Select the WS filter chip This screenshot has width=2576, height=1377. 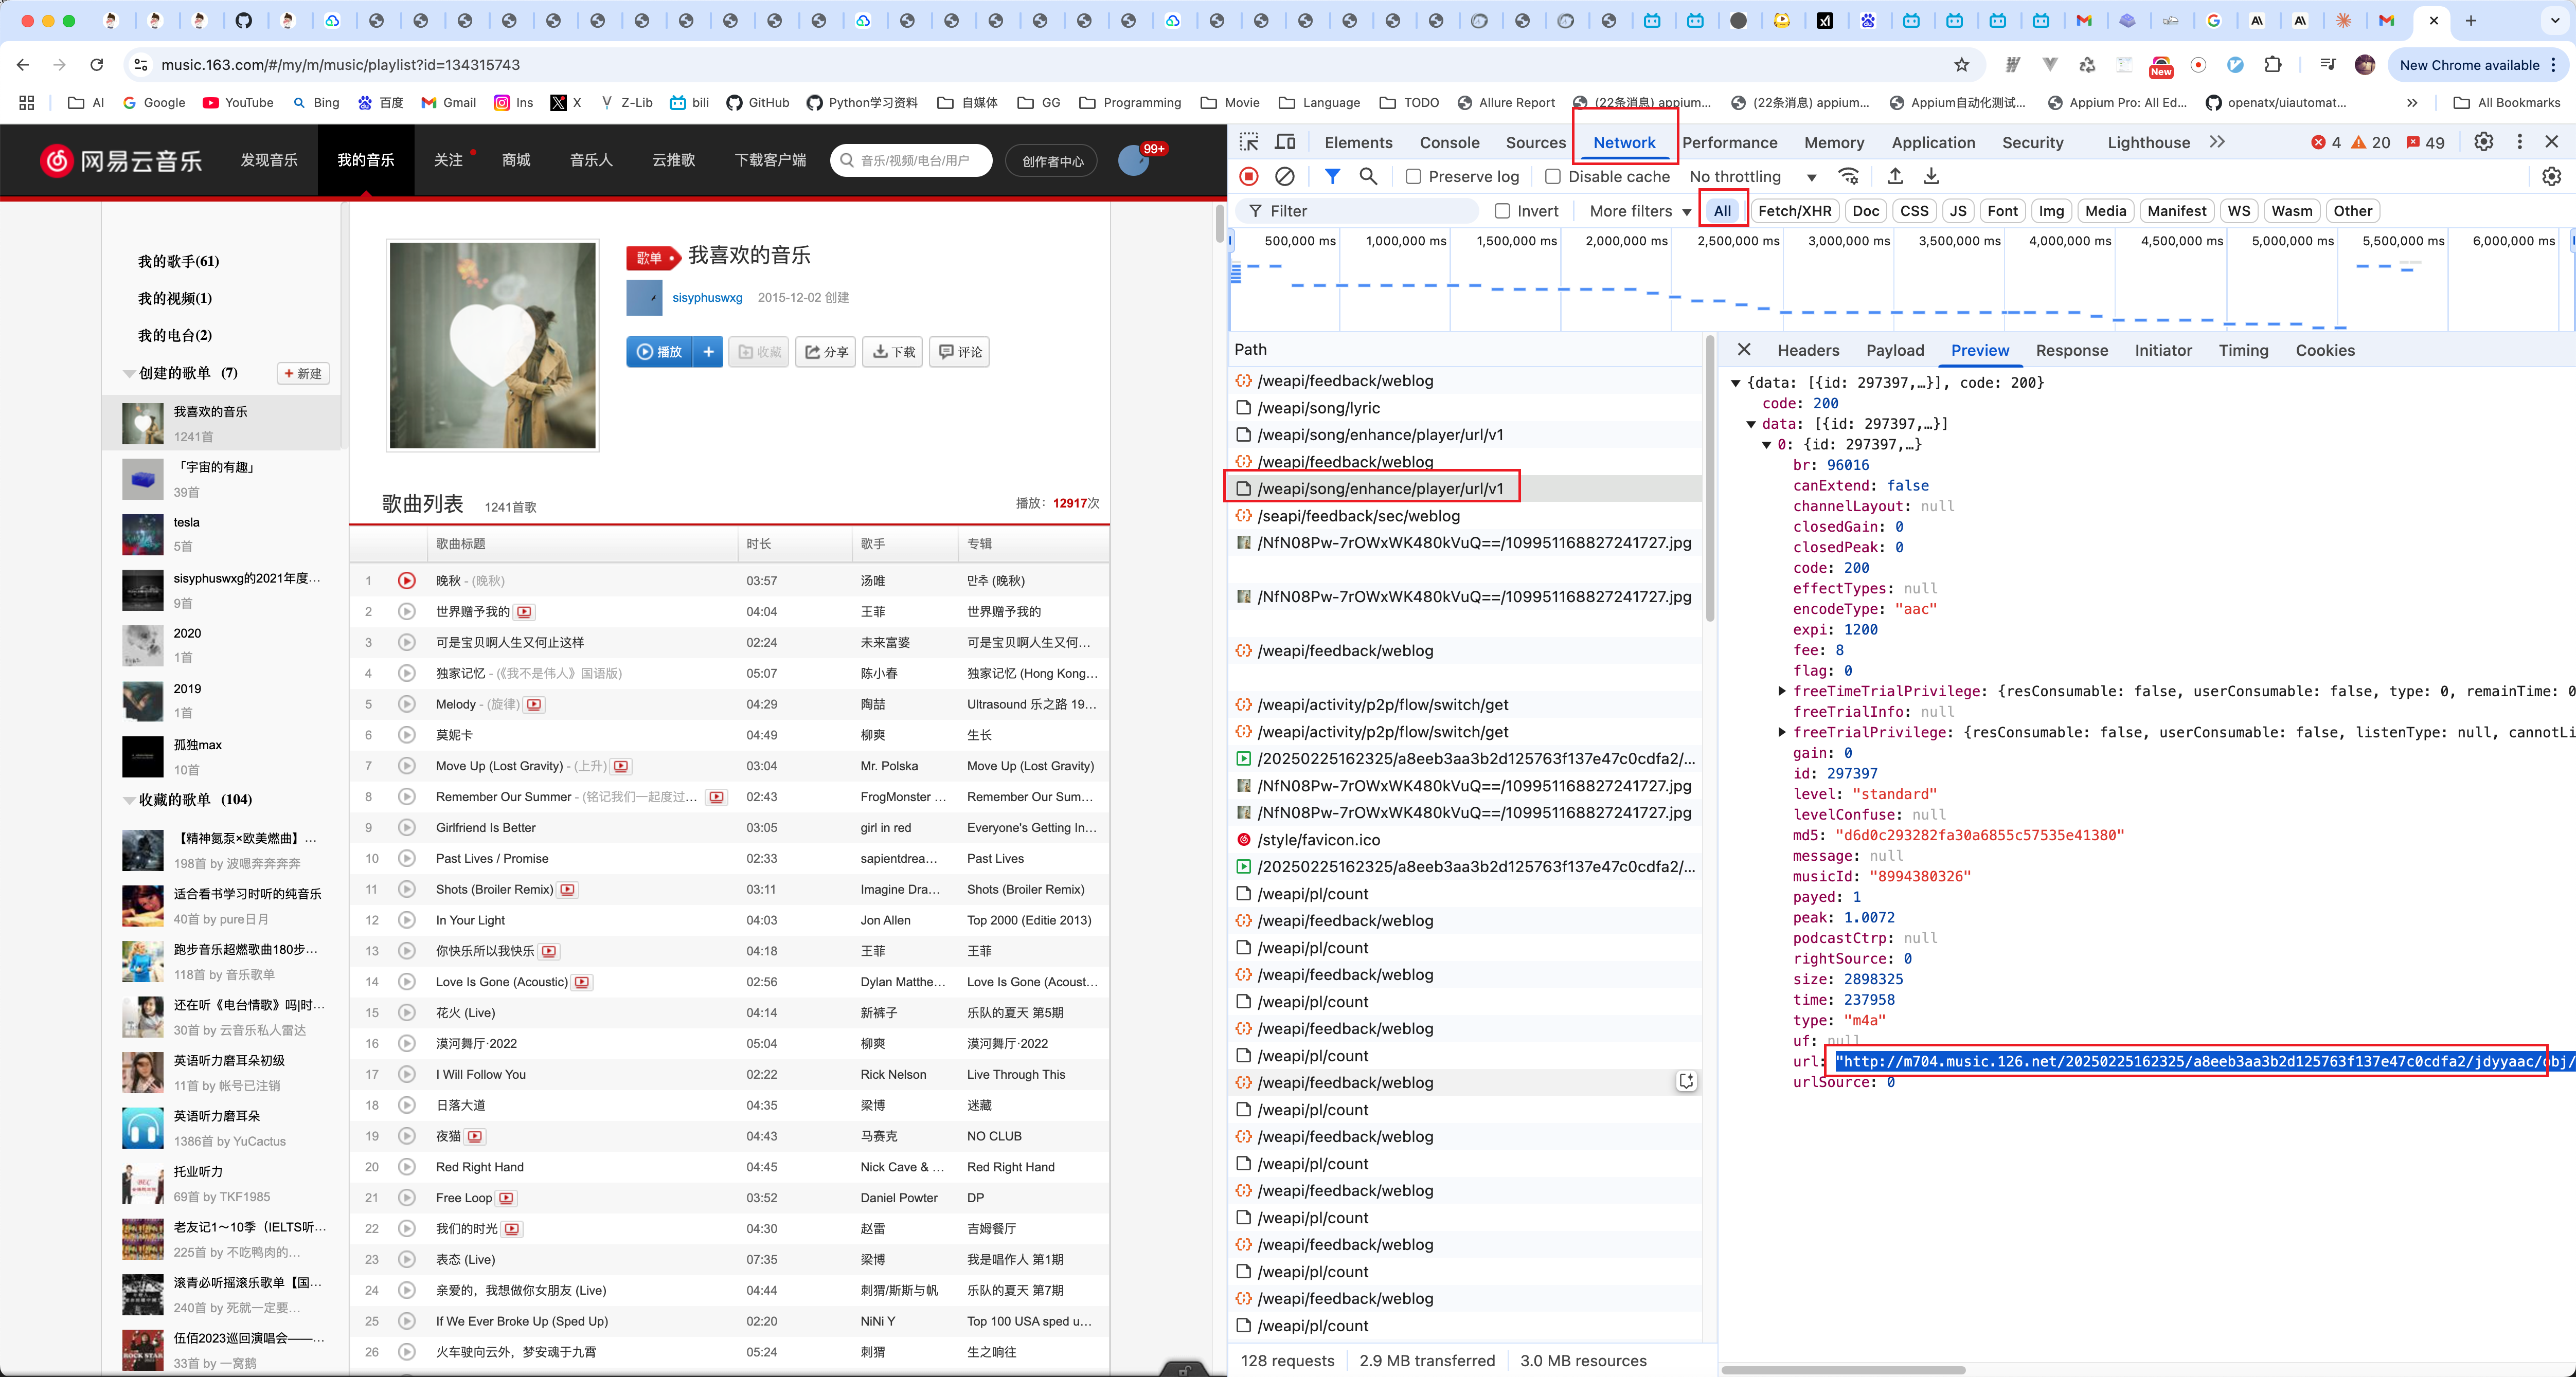pyautogui.click(x=2239, y=211)
